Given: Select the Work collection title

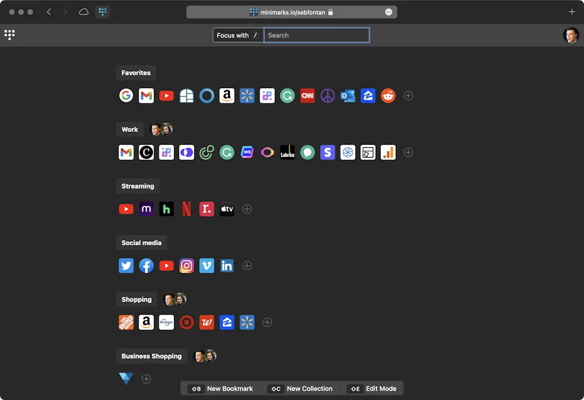Looking at the screenshot, I should click(129, 129).
